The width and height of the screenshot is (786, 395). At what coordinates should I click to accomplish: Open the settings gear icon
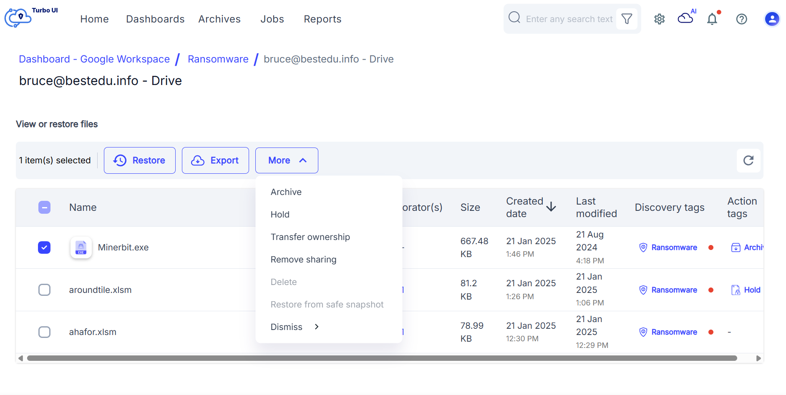[x=659, y=19]
